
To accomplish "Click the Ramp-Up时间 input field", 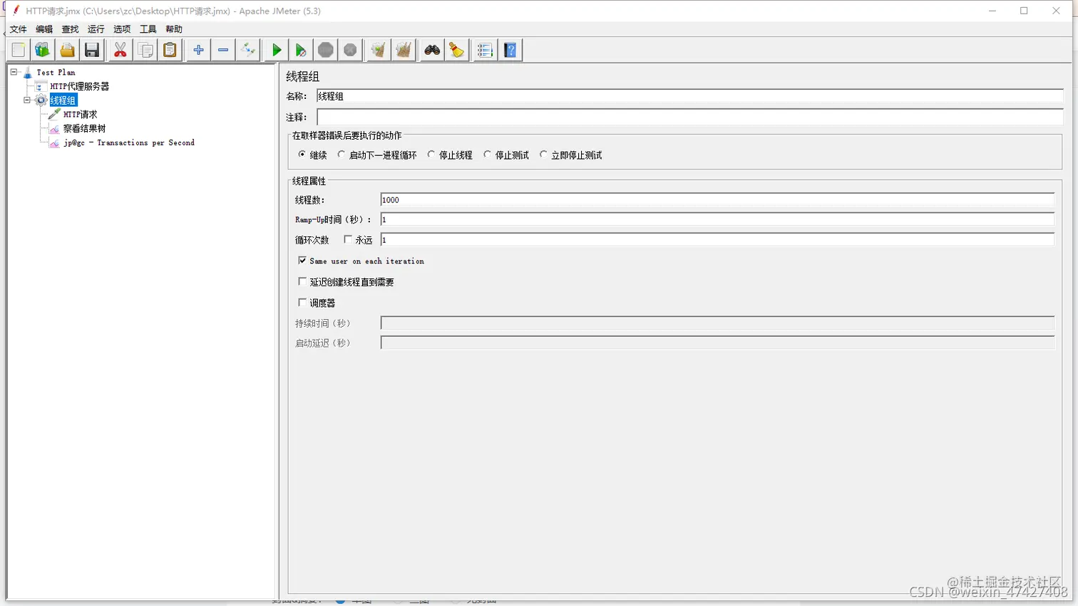I will point(717,219).
